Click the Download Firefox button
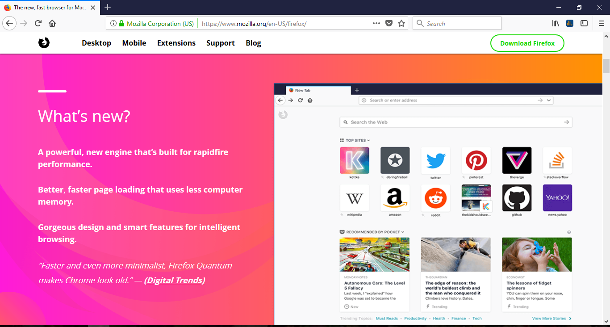 [x=527, y=43]
